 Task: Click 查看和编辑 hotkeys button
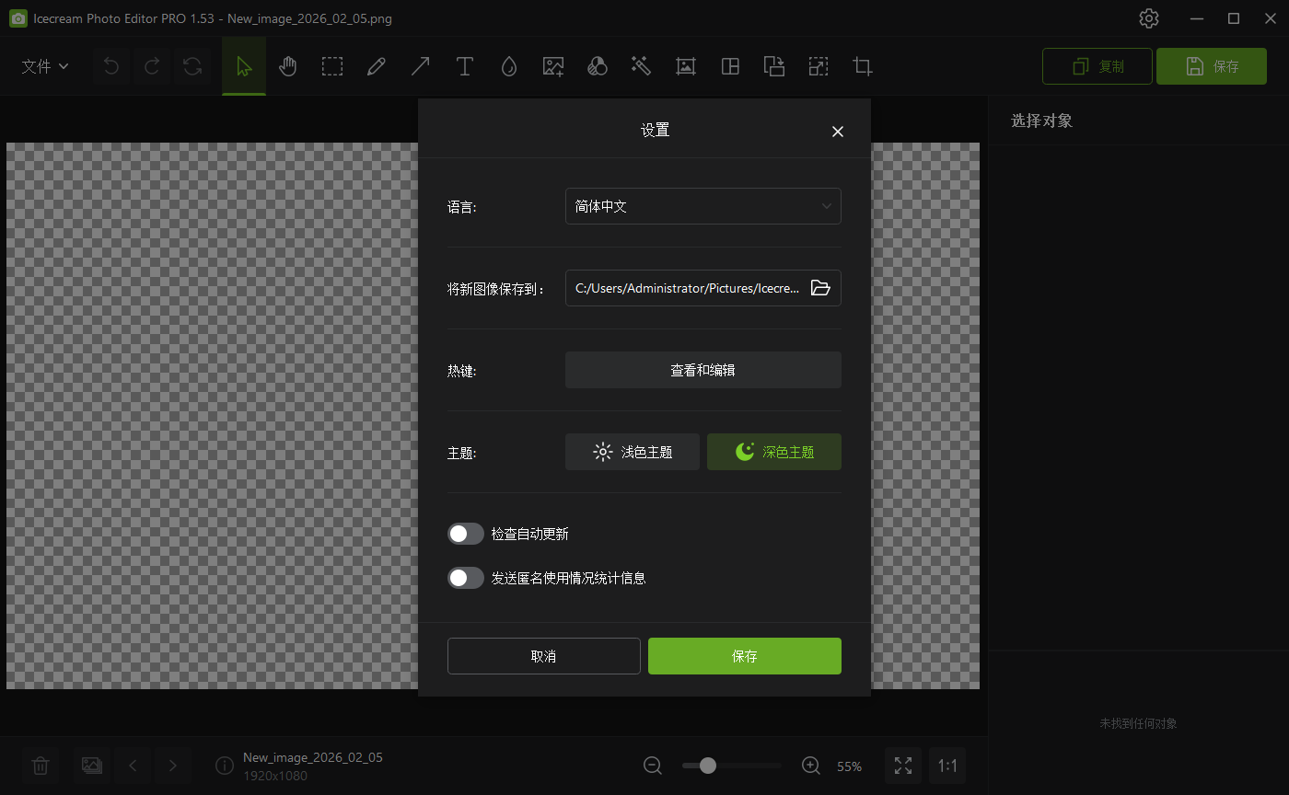(x=703, y=370)
